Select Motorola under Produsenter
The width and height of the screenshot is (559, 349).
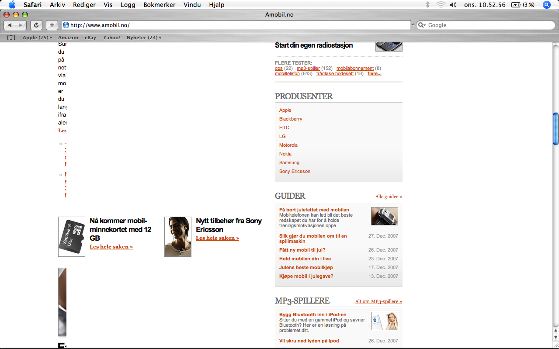288,145
